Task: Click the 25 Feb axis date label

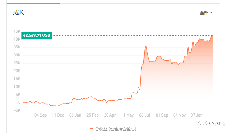Action: click(x=93, y=115)
